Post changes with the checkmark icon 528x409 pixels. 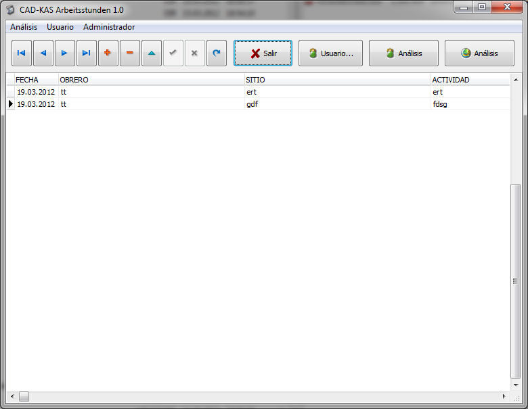pyautogui.click(x=173, y=53)
